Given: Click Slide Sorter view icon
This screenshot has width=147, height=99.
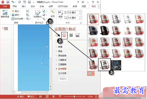Looking at the screenshot, I should (x=47, y=97).
